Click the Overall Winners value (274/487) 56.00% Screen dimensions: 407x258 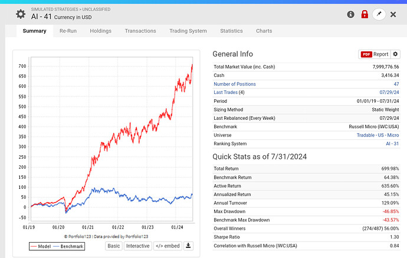pos(380,228)
